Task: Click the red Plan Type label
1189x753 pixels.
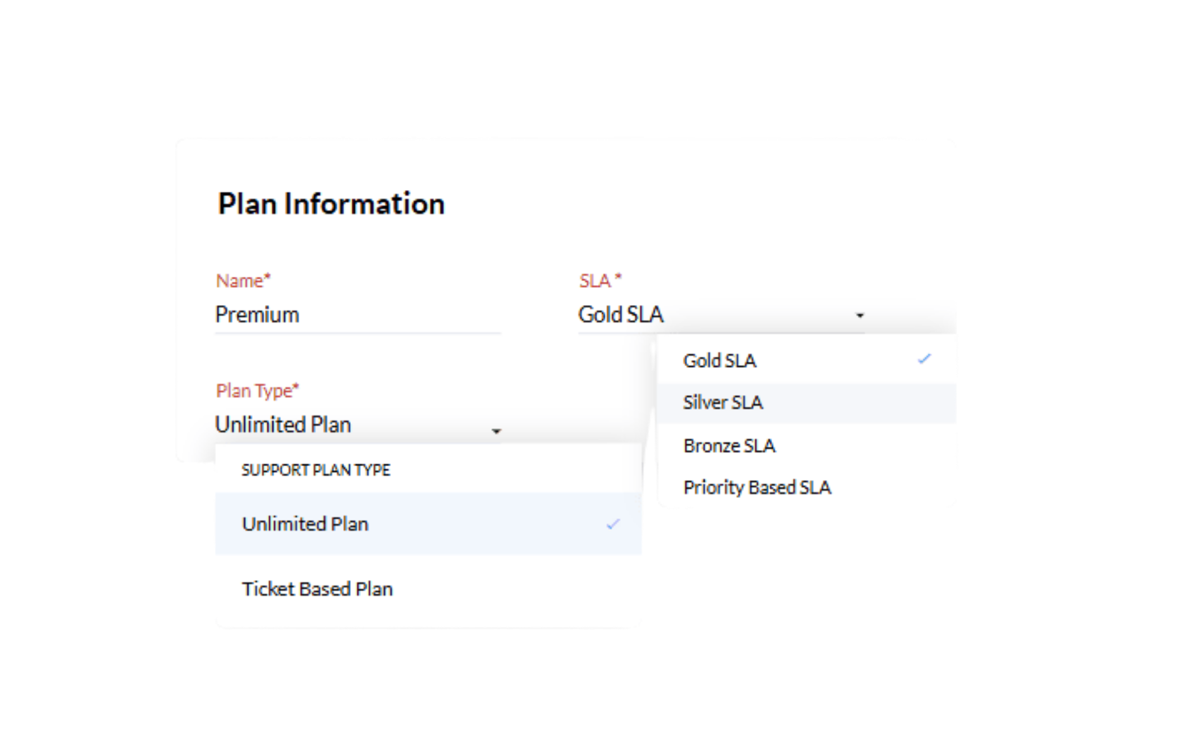Action: tap(254, 391)
